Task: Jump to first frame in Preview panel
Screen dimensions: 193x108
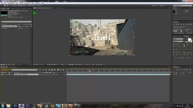Action: pos(174,24)
